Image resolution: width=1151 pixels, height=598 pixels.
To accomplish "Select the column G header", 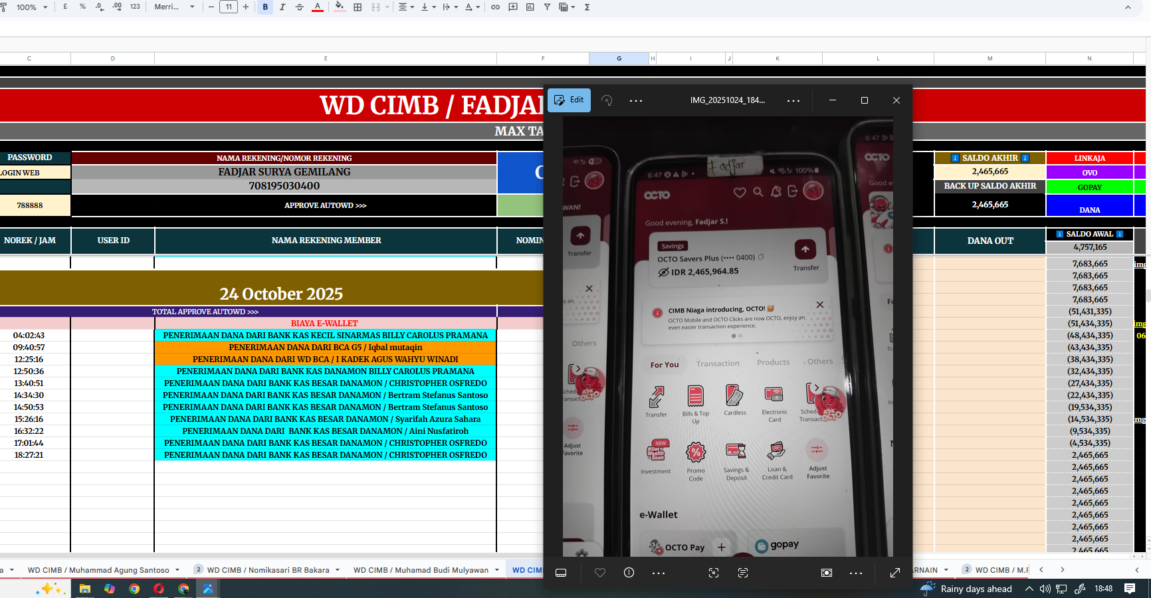I will coord(619,58).
